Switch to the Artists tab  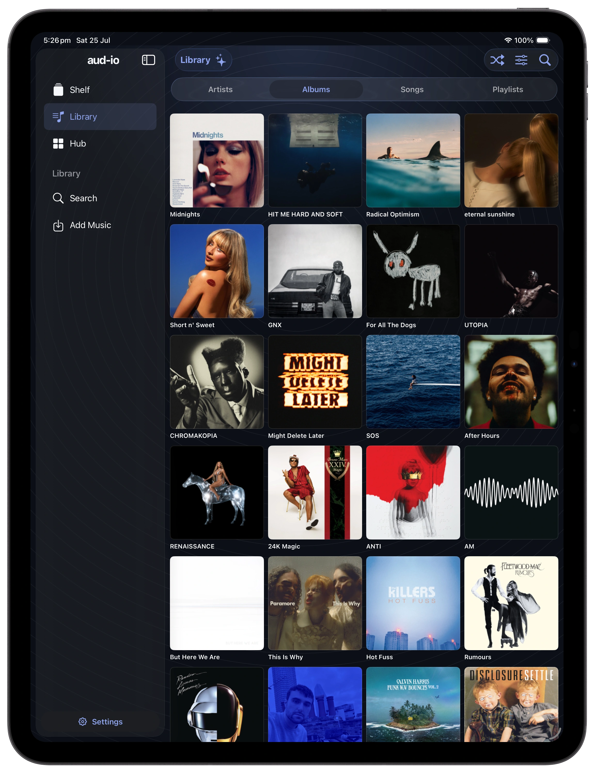pyautogui.click(x=220, y=89)
